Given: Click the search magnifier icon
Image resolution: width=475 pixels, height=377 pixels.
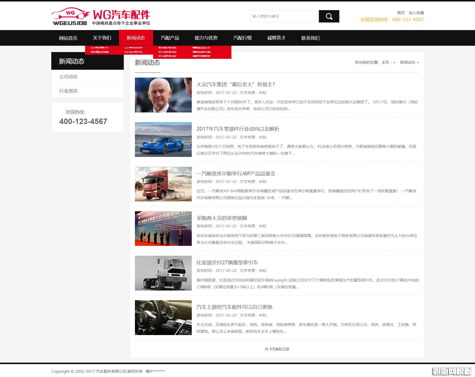Looking at the screenshot, I should click(x=329, y=16).
